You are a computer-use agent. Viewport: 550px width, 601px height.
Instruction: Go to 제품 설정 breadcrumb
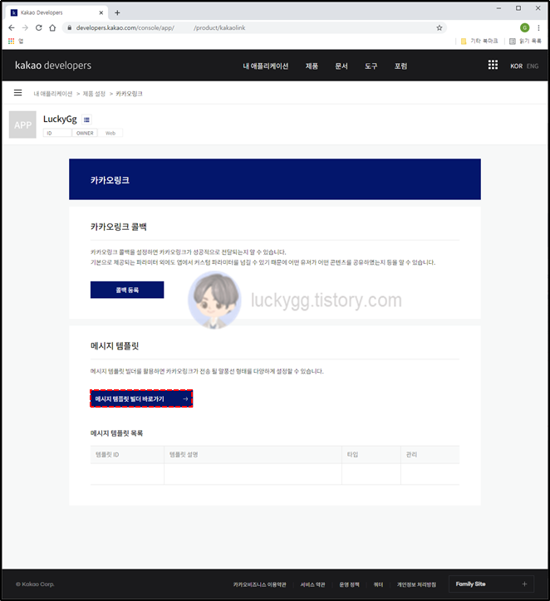pyautogui.click(x=94, y=94)
